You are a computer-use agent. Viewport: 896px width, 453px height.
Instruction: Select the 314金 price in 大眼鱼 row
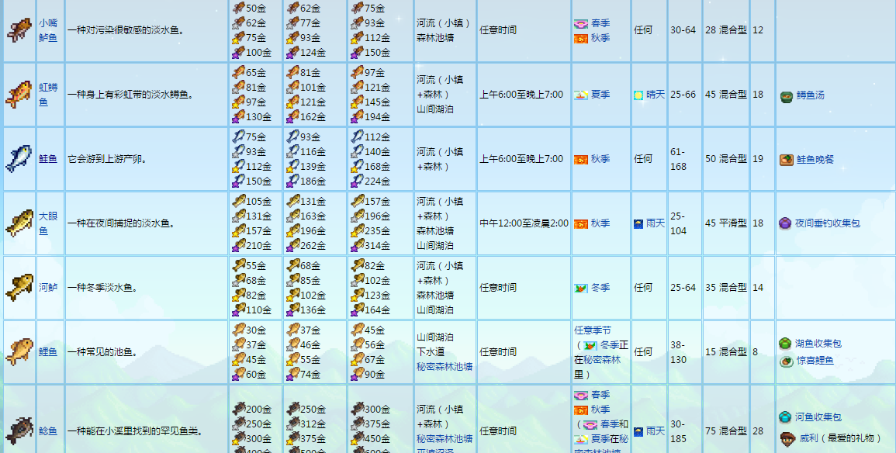point(377,246)
